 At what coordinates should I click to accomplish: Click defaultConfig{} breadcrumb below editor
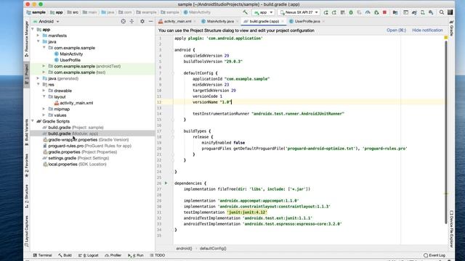[213, 248]
